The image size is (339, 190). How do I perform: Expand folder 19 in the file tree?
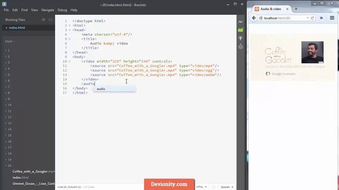pyautogui.click(x=8, y=160)
